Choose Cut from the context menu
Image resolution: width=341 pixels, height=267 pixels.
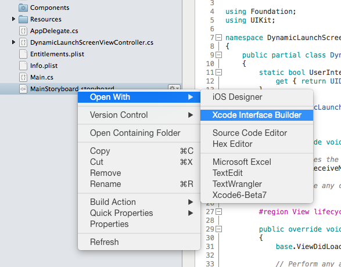(139, 162)
